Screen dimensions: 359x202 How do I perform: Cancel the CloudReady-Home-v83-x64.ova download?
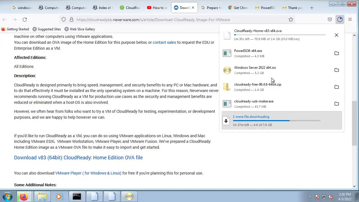click(337, 35)
